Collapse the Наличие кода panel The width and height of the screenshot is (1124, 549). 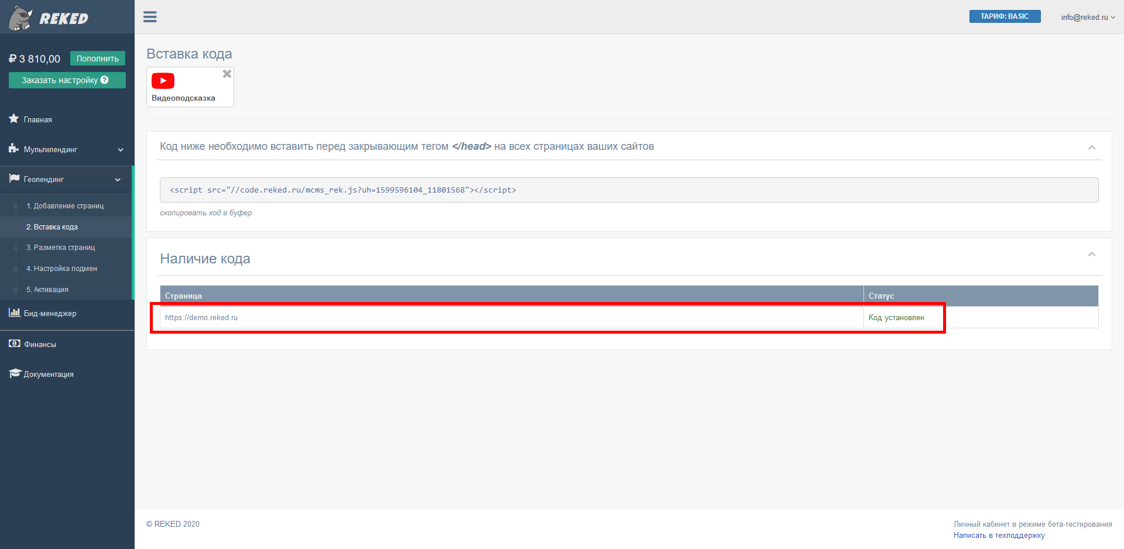(1092, 254)
